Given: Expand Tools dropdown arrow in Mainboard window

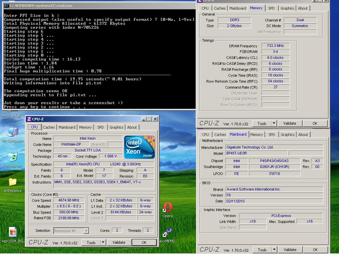Looking at the screenshot, I should click(x=274, y=250).
